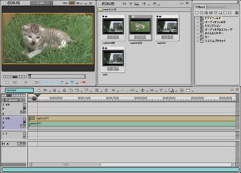Select the Effect tab
The image size is (241, 173).
pyautogui.click(x=200, y=7)
